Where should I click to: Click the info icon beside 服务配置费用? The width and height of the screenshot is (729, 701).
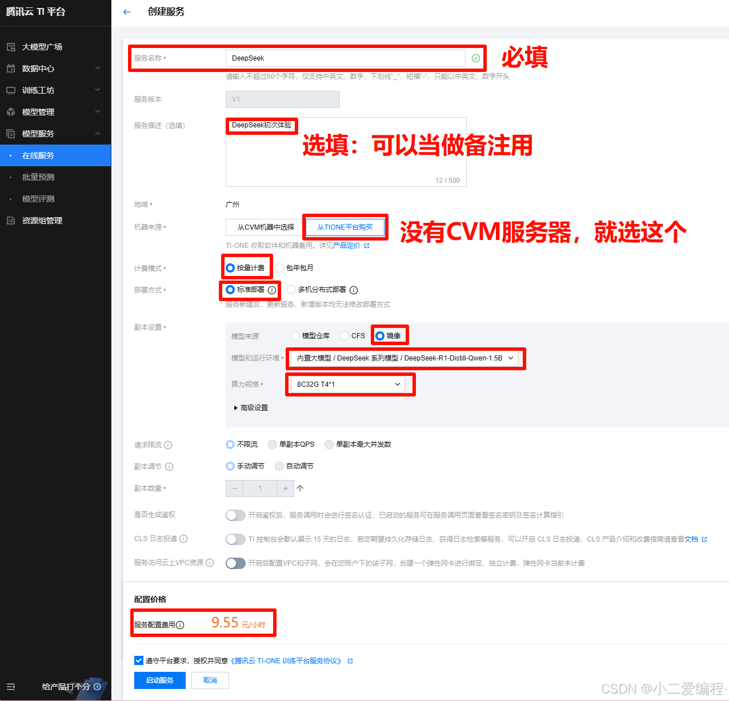(180, 625)
